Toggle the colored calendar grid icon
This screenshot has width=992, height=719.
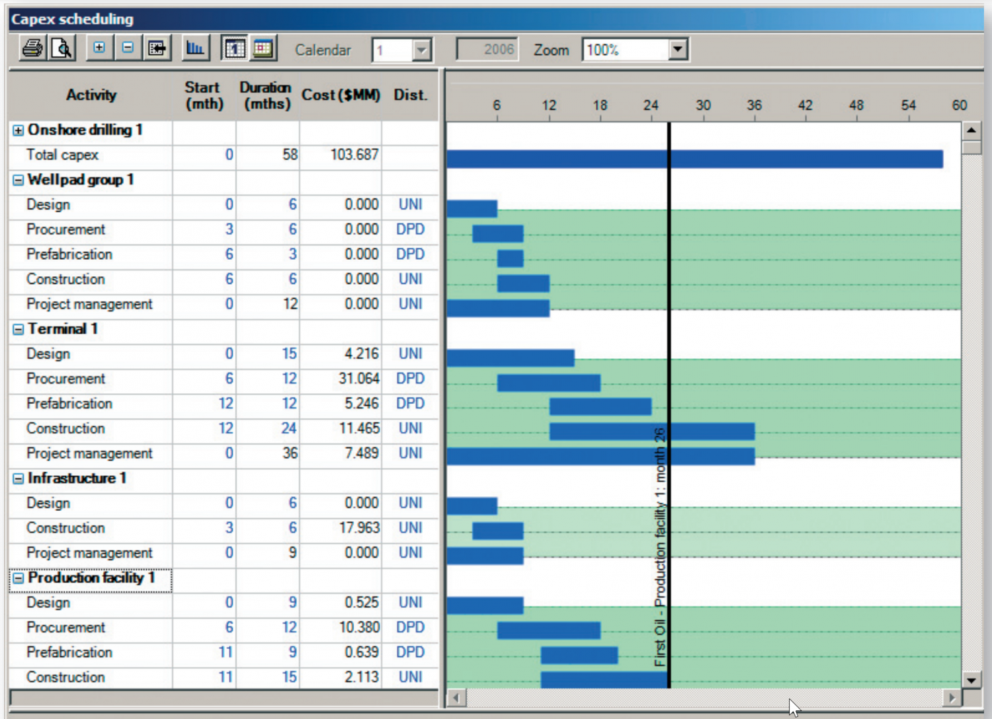pyautogui.click(x=263, y=49)
